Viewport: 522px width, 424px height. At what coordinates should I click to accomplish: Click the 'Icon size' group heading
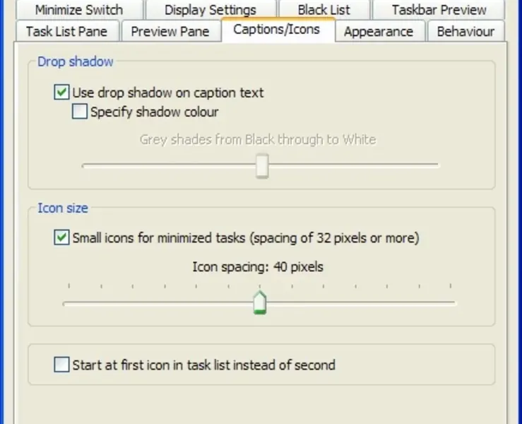[x=63, y=208]
